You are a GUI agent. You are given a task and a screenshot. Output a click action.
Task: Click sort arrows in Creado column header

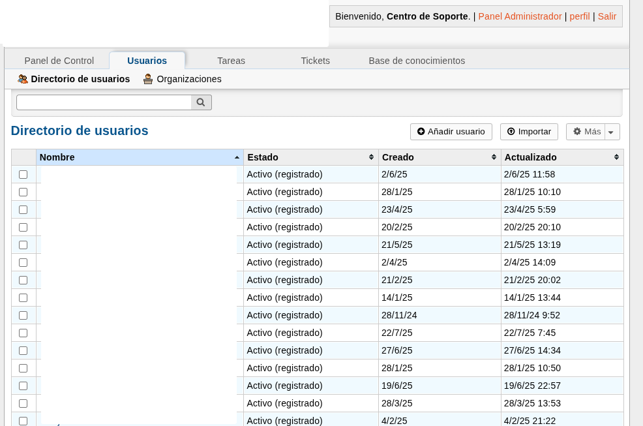click(494, 157)
